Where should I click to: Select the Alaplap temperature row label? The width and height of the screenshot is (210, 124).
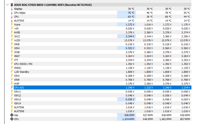click(x=18, y=9)
